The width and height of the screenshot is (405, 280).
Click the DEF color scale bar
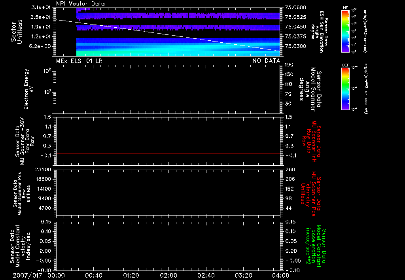[345, 89]
